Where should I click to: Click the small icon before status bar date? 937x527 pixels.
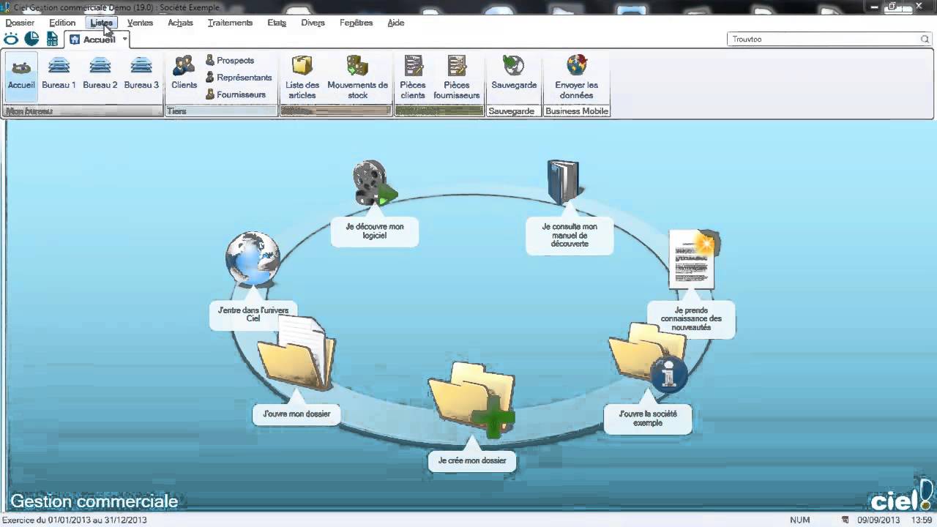tap(845, 520)
